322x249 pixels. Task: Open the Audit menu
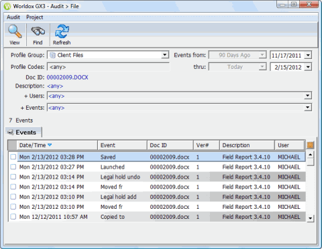pos(13,17)
